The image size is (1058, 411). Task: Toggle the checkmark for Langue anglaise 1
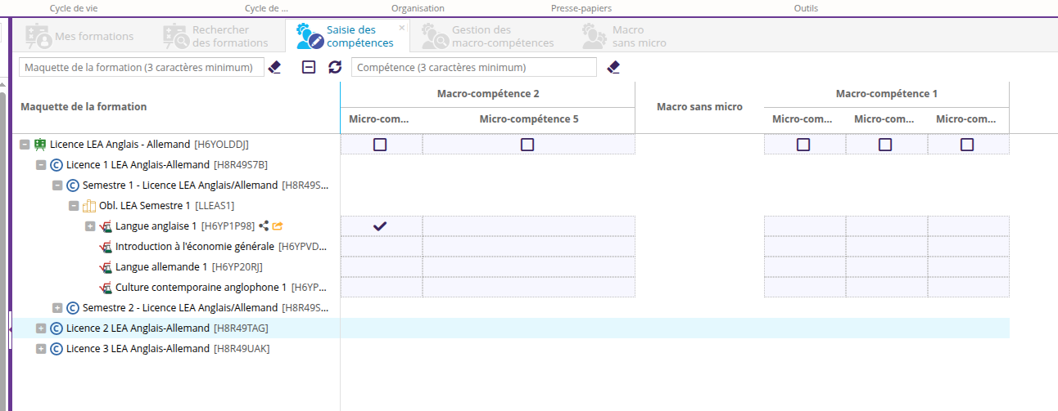click(380, 226)
